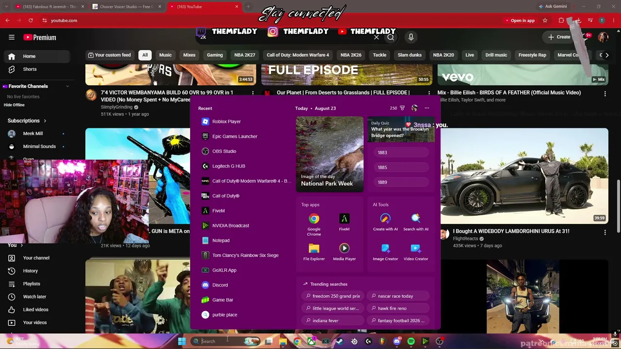Launch NVIDIA Broadcast from the Recent list

(230, 225)
